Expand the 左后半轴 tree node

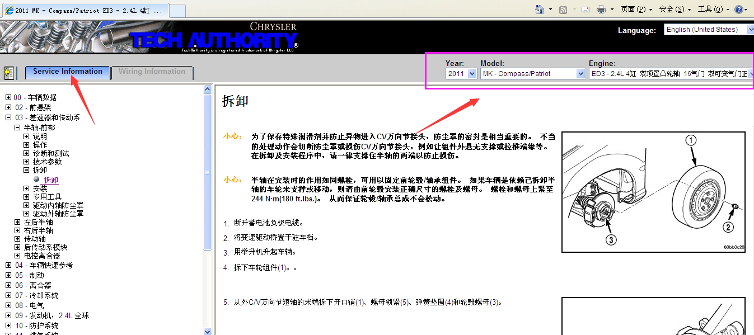[x=17, y=222]
